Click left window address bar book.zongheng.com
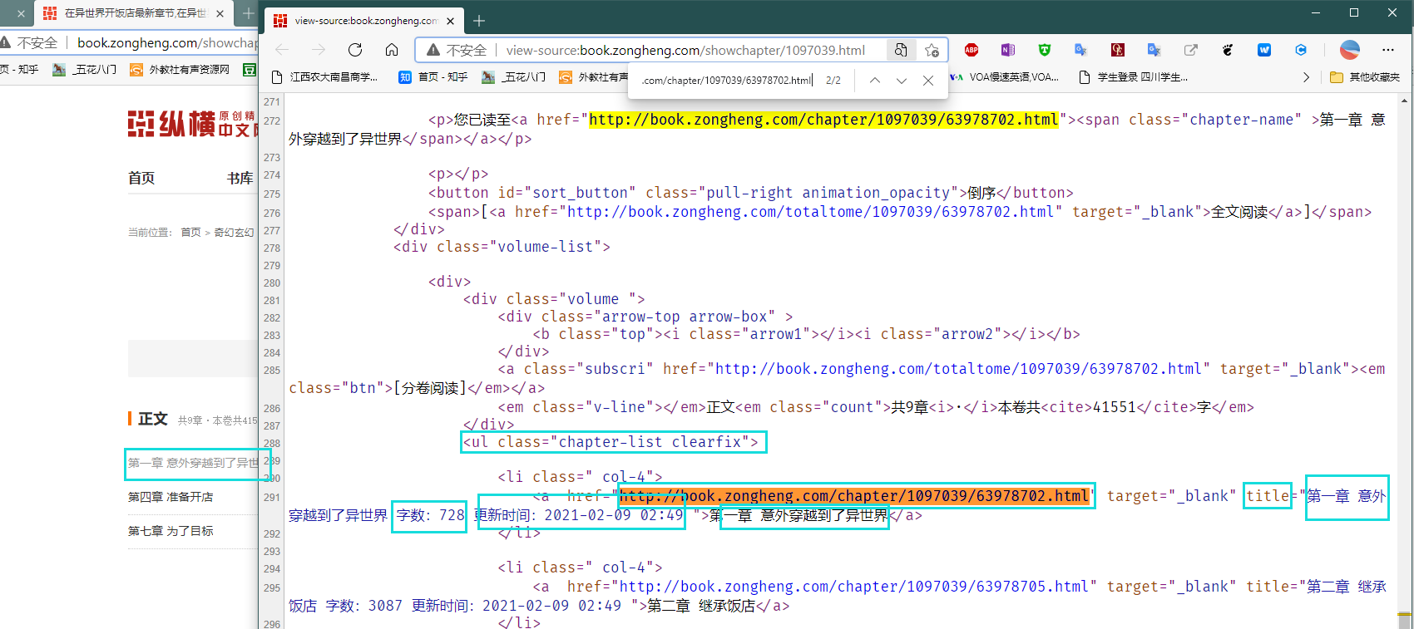 167,42
